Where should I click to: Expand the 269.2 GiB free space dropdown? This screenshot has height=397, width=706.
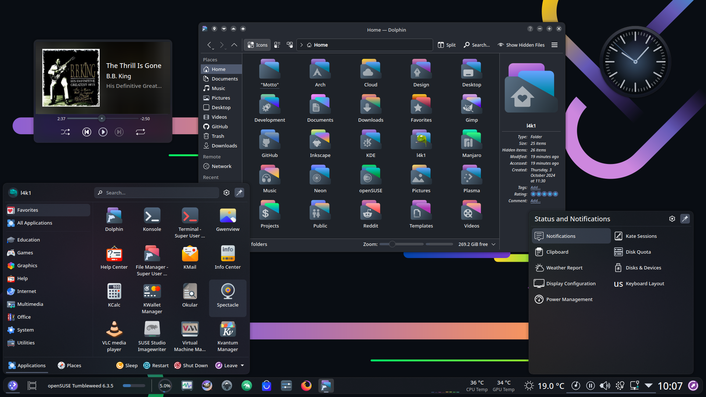click(x=493, y=244)
